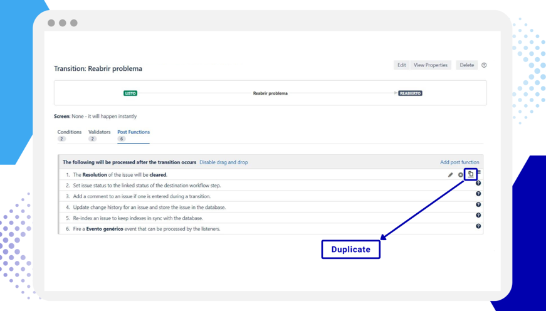Switch to the Validators tab
Image resolution: width=546 pixels, height=311 pixels.
pos(99,132)
